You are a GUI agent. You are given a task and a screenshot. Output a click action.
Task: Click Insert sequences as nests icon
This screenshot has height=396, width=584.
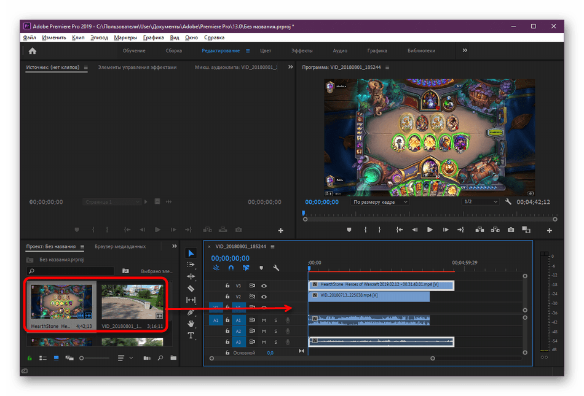click(x=216, y=268)
